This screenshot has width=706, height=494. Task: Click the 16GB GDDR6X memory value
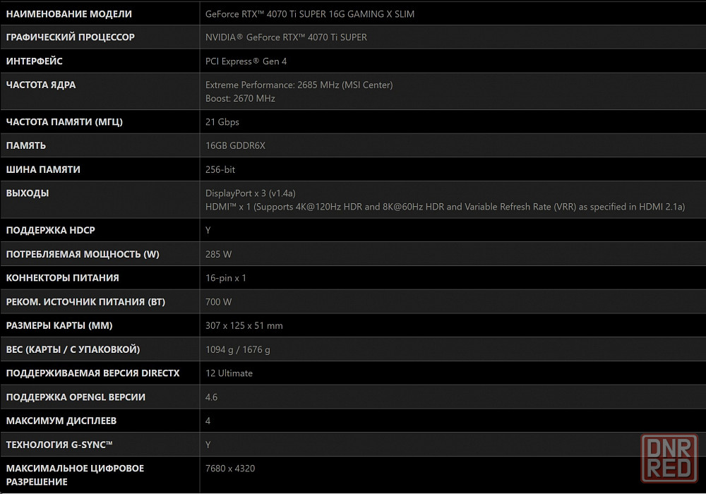pos(235,146)
